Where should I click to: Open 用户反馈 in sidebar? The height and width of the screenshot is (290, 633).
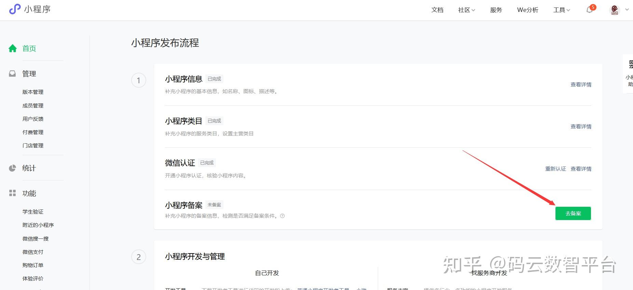click(33, 119)
